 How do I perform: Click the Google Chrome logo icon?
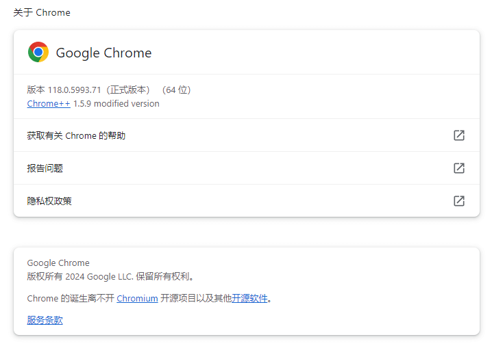[38, 52]
